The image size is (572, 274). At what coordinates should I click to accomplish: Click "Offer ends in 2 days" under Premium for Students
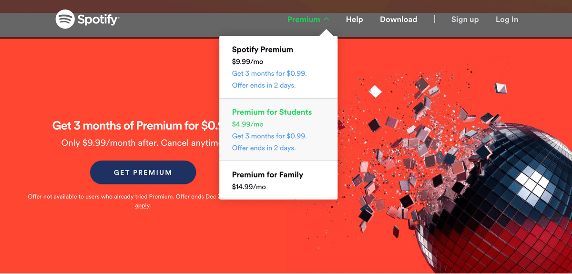264,148
